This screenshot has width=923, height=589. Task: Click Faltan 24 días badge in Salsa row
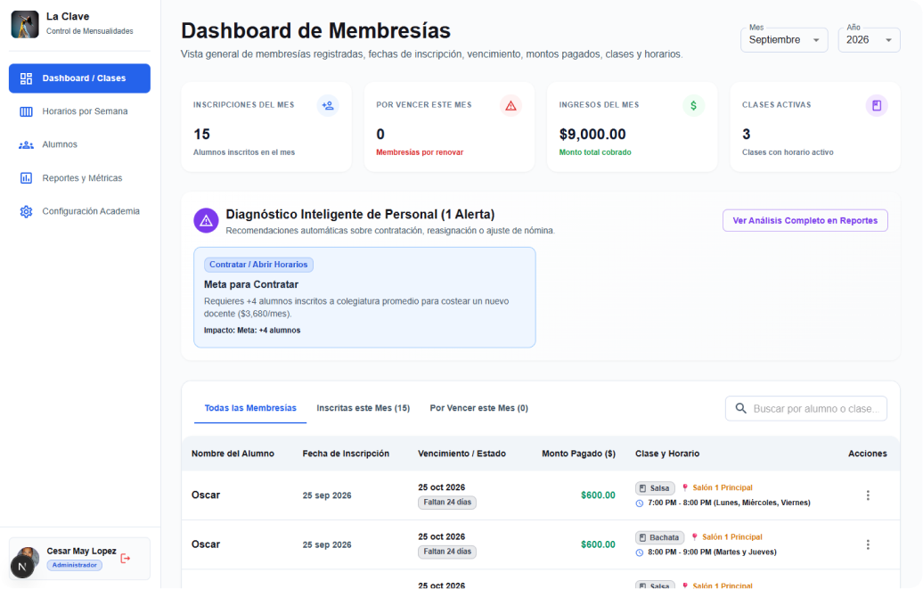[x=447, y=503]
